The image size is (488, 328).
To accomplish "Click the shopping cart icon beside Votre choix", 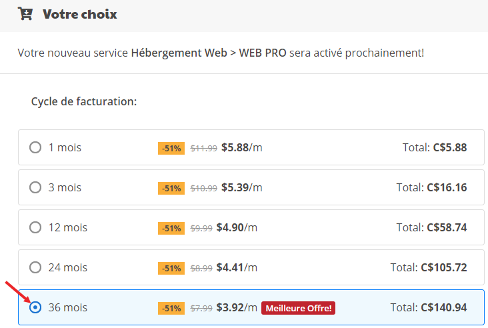I will click(x=26, y=13).
